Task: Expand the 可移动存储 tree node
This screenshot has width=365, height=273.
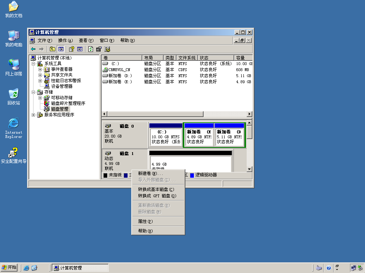Action: point(40,98)
